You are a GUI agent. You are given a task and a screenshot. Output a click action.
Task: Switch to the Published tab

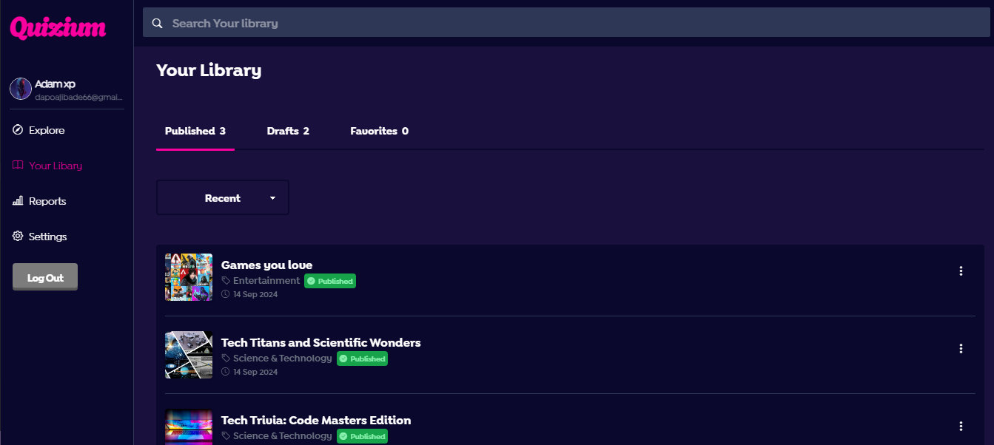pyautogui.click(x=195, y=131)
